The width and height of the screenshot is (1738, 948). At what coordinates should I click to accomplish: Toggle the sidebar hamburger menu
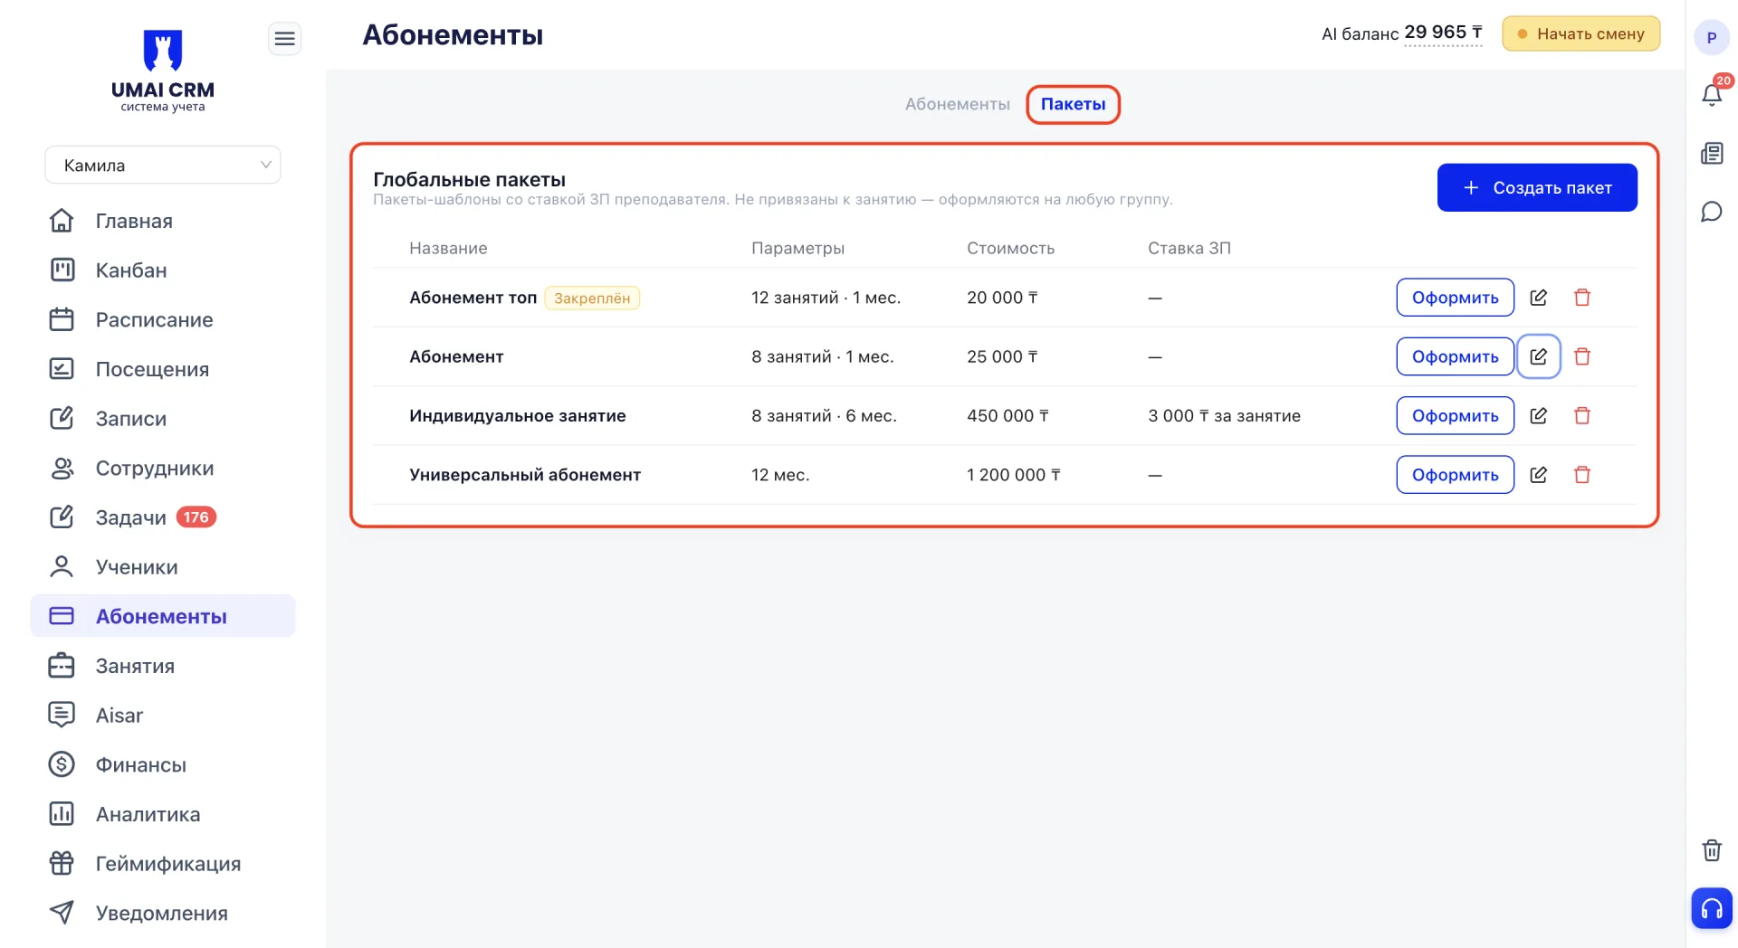point(284,38)
